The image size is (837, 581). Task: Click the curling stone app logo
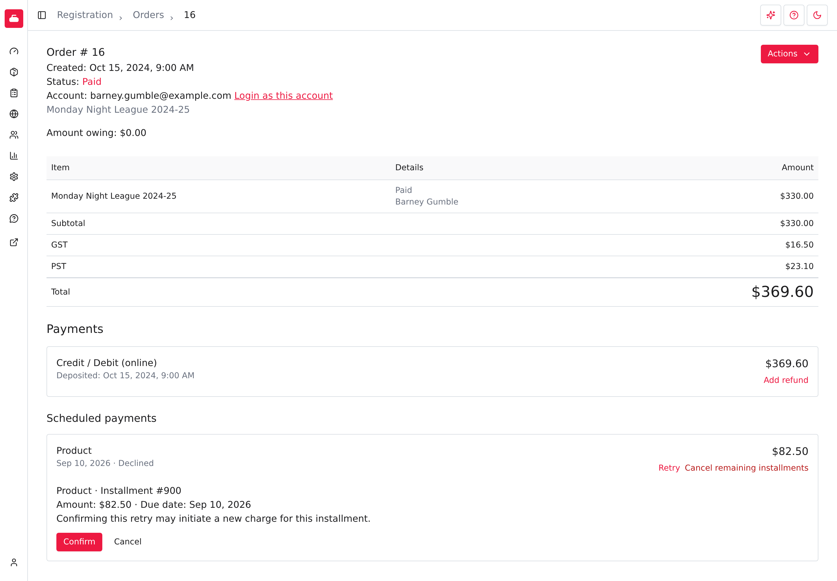point(14,18)
